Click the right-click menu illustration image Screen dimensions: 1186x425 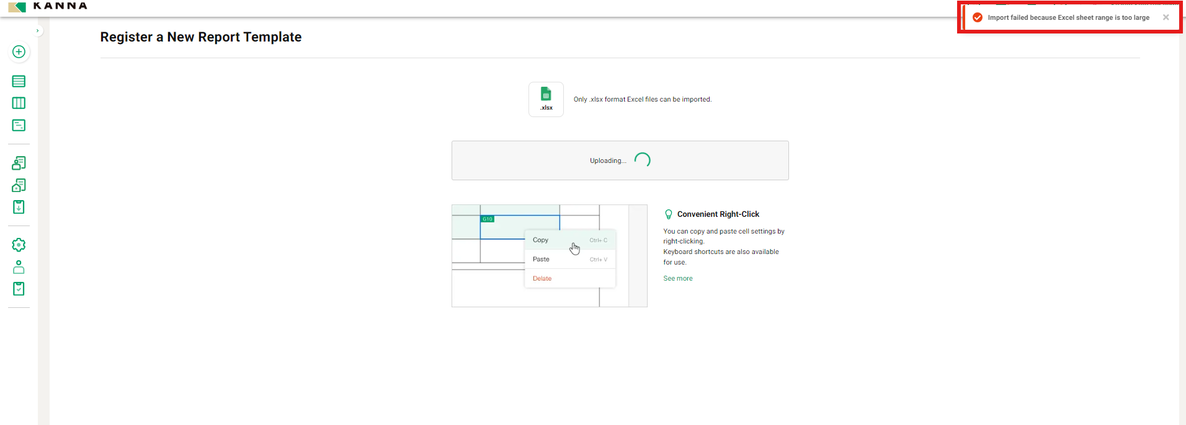pyautogui.click(x=549, y=256)
